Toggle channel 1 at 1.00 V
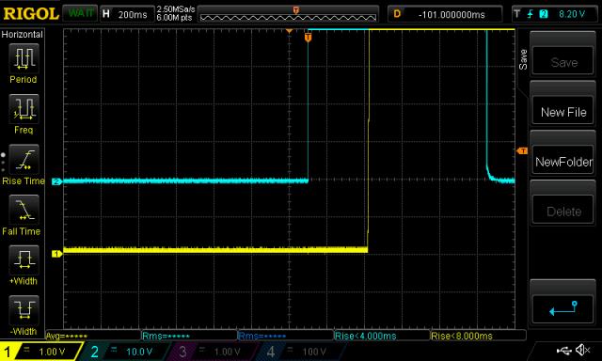This screenshot has width=602, height=361. 41,352
